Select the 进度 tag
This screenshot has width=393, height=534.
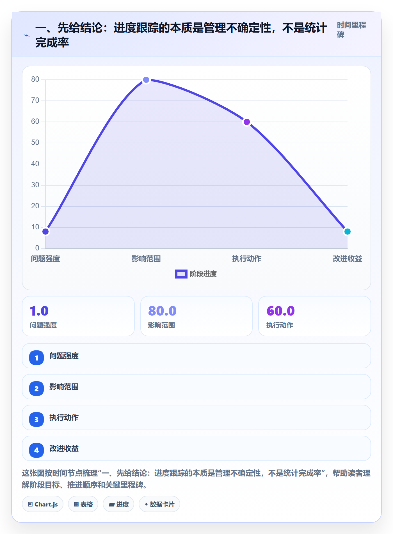pyautogui.click(x=118, y=504)
